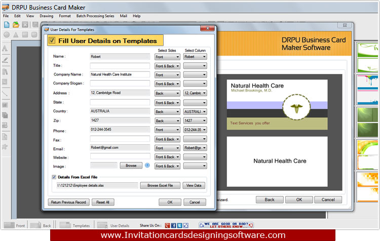Select the green leaf template thumbnail
380x241 pixels.
tap(367, 57)
